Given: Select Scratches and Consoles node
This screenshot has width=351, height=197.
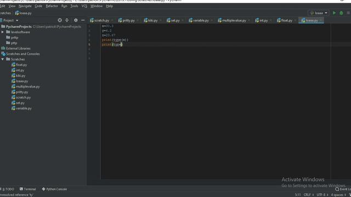Looking at the screenshot, I should 20,54.
